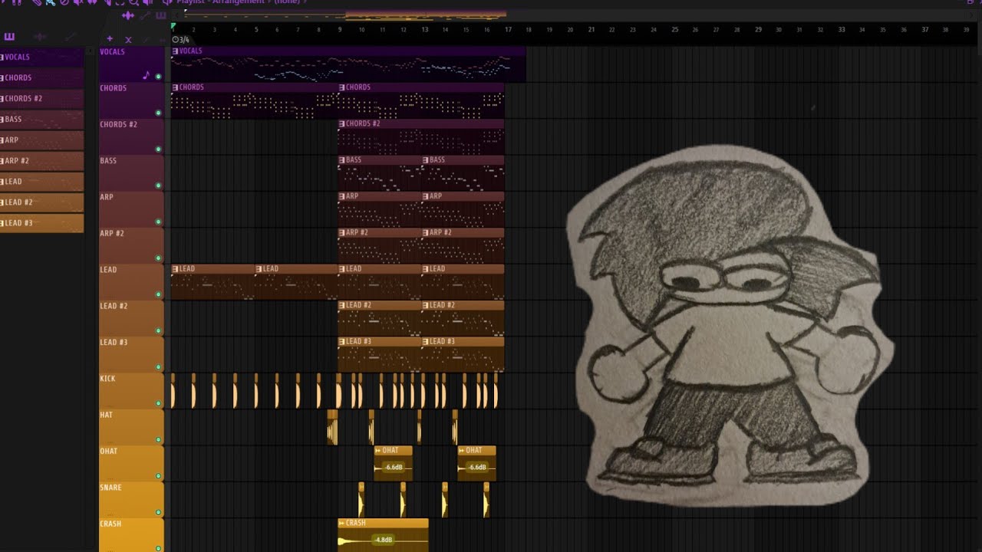Image resolution: width=982 pixels, height=552 pixels.
Task: Mute the CHORDS #2 track green dot
Action: click(159, 149)
